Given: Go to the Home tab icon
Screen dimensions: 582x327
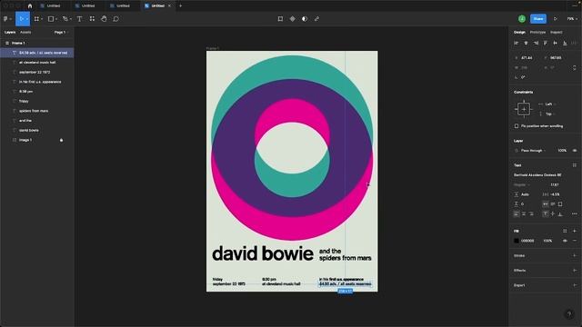Looking at the screenshot, I should 30,6.
